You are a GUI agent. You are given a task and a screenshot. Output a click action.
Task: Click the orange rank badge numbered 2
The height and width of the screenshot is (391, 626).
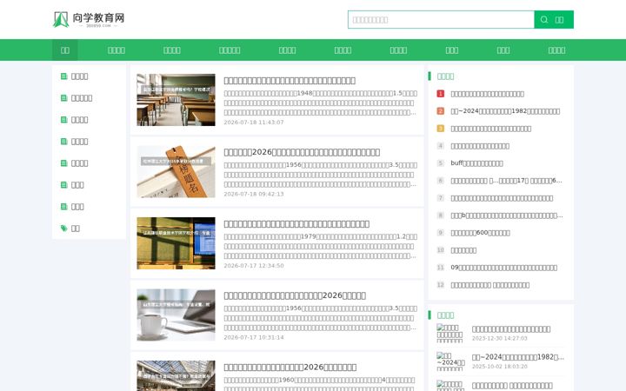tap(440, 111)
